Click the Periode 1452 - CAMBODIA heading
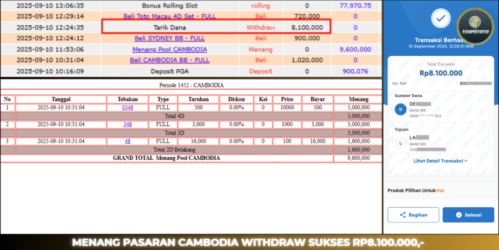 [191, 85]
